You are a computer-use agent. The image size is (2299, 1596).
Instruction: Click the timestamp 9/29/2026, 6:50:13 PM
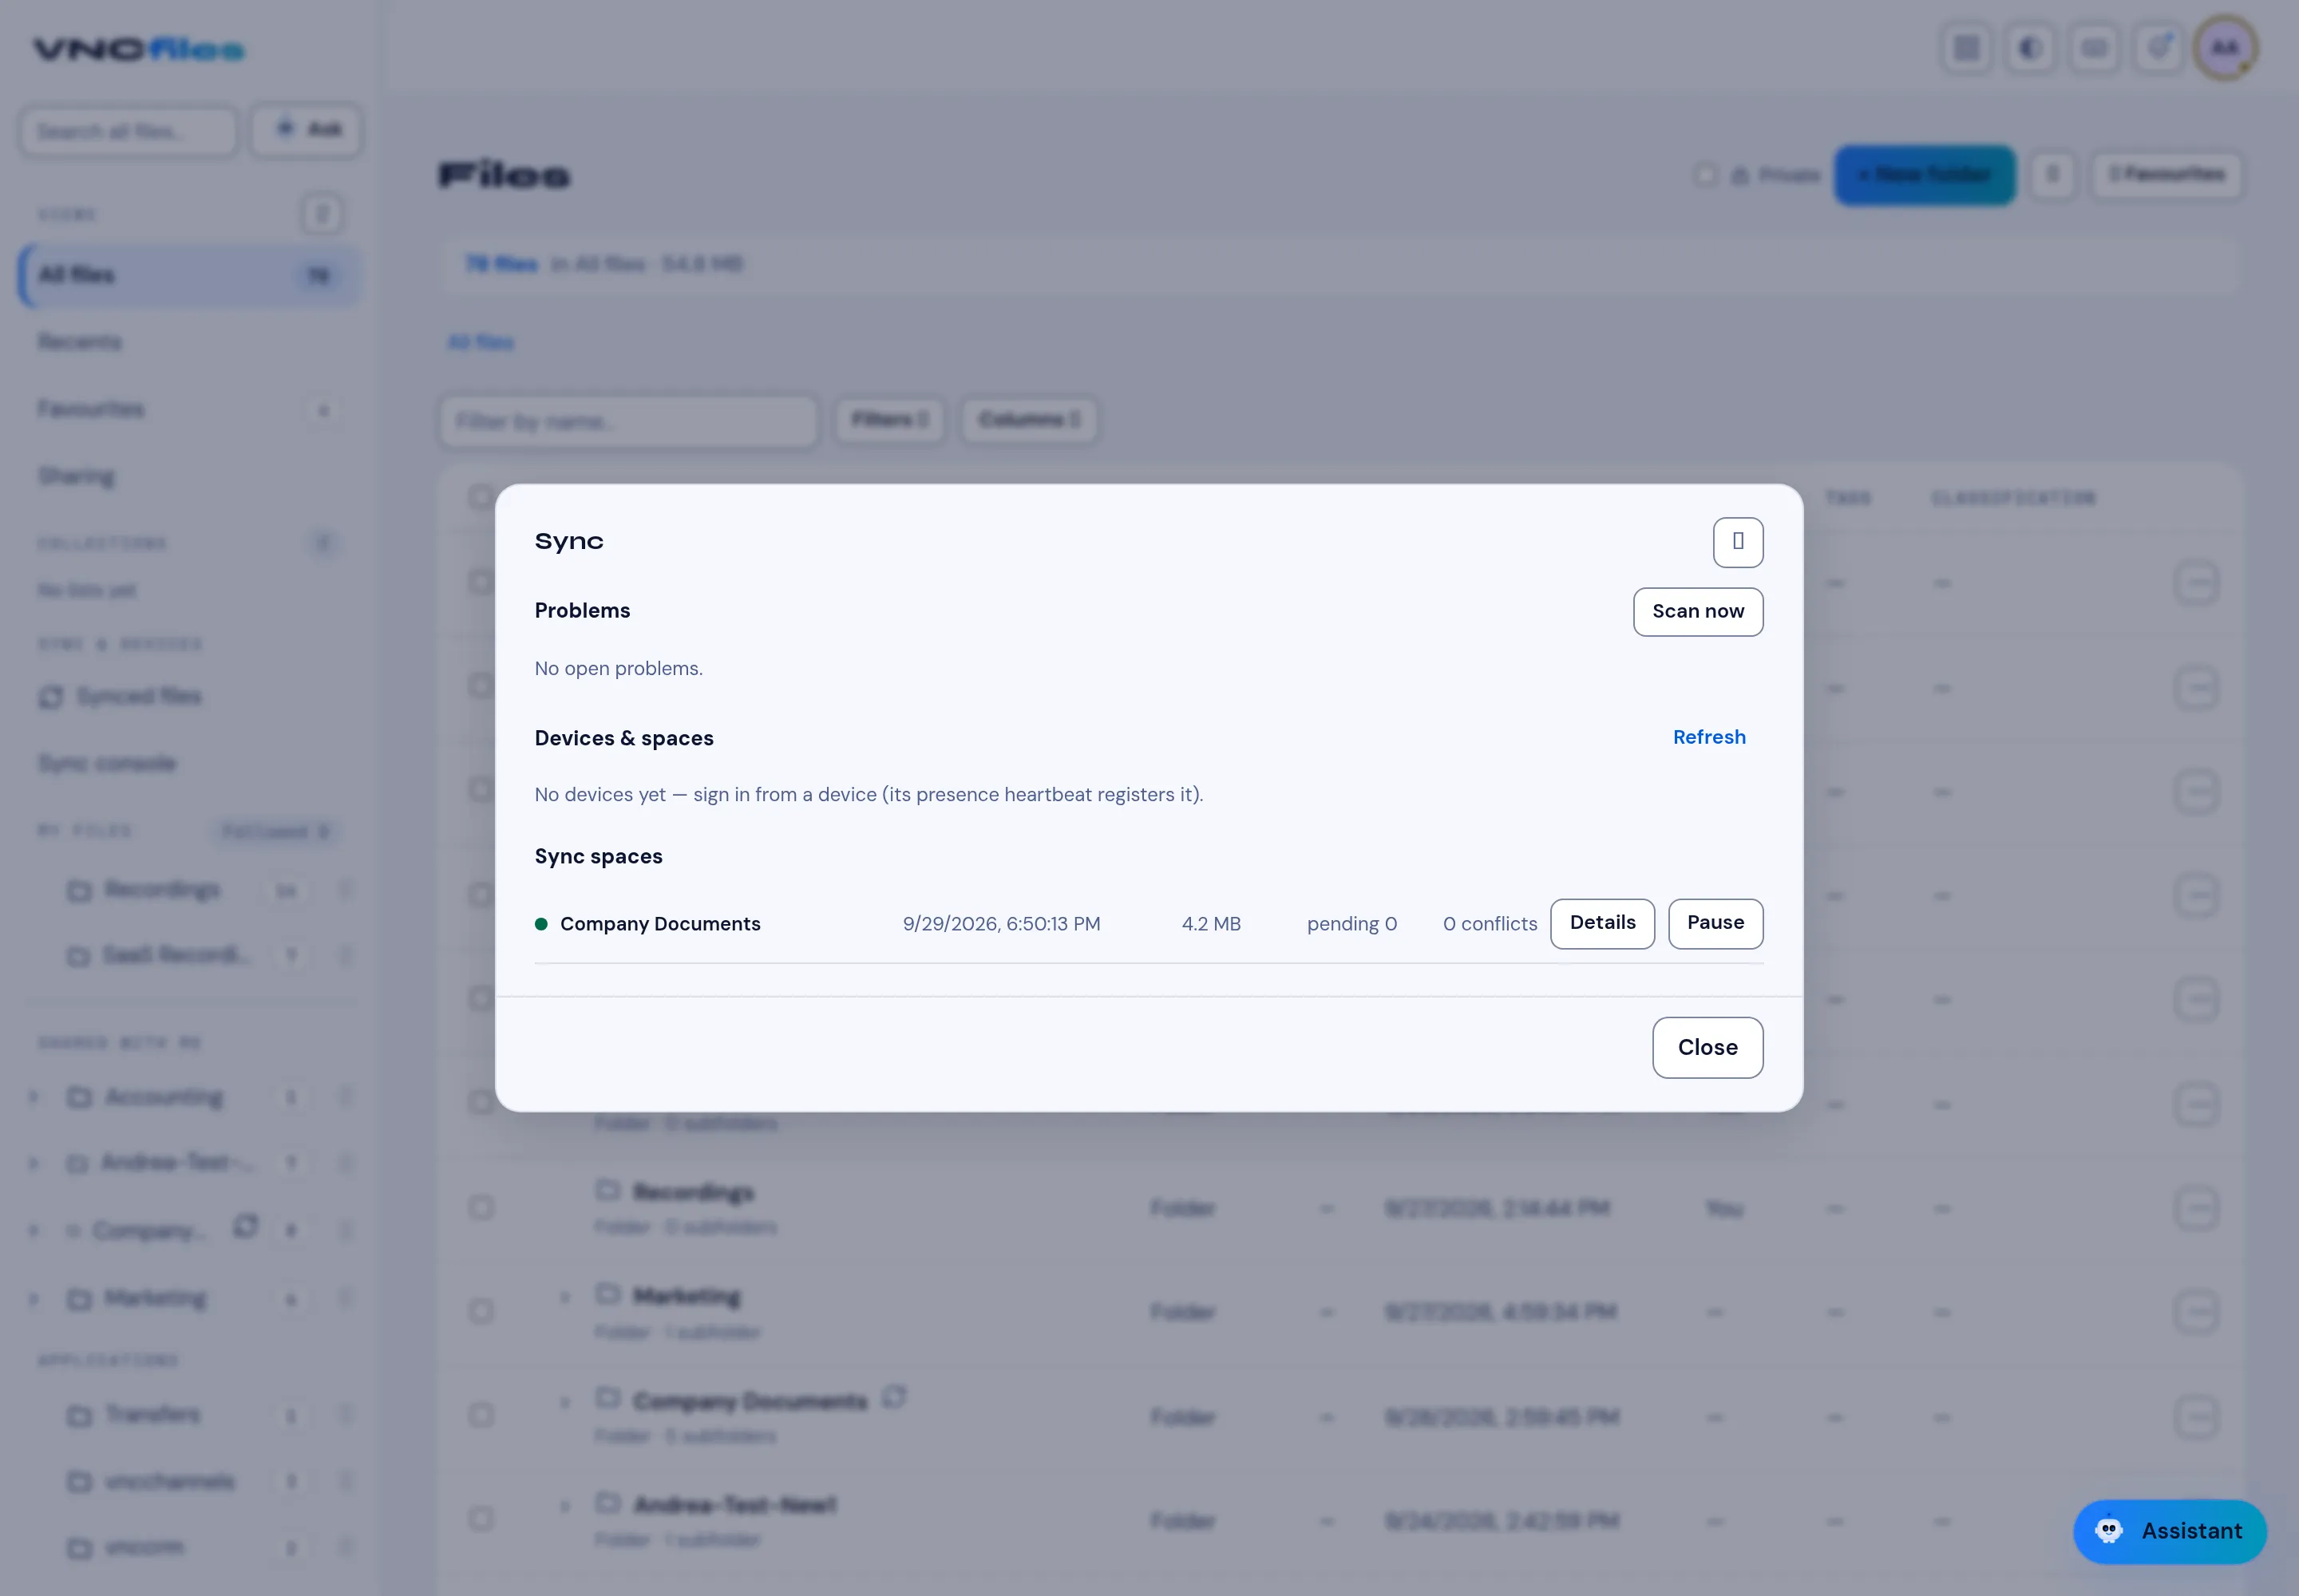pos(1000,924)
